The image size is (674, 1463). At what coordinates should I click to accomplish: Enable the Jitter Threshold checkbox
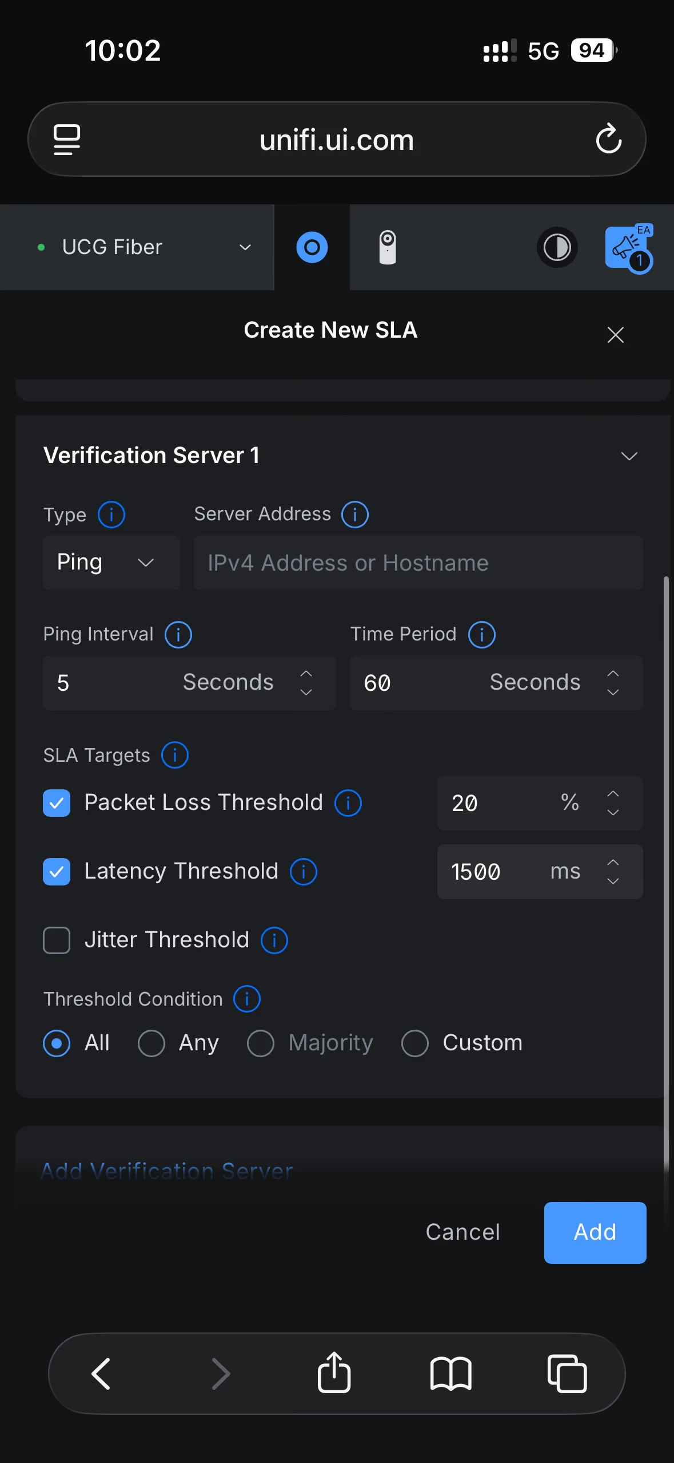(x=57, y=940)
